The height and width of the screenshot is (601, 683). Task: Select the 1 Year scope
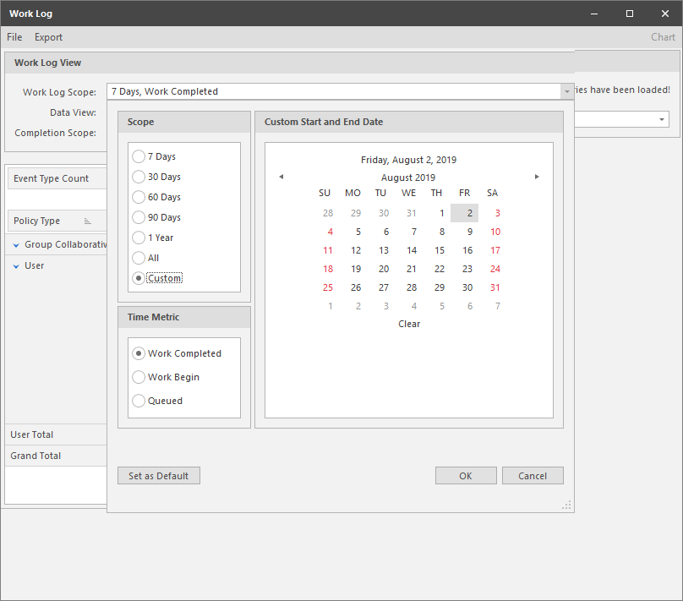[x=139, y=238]
